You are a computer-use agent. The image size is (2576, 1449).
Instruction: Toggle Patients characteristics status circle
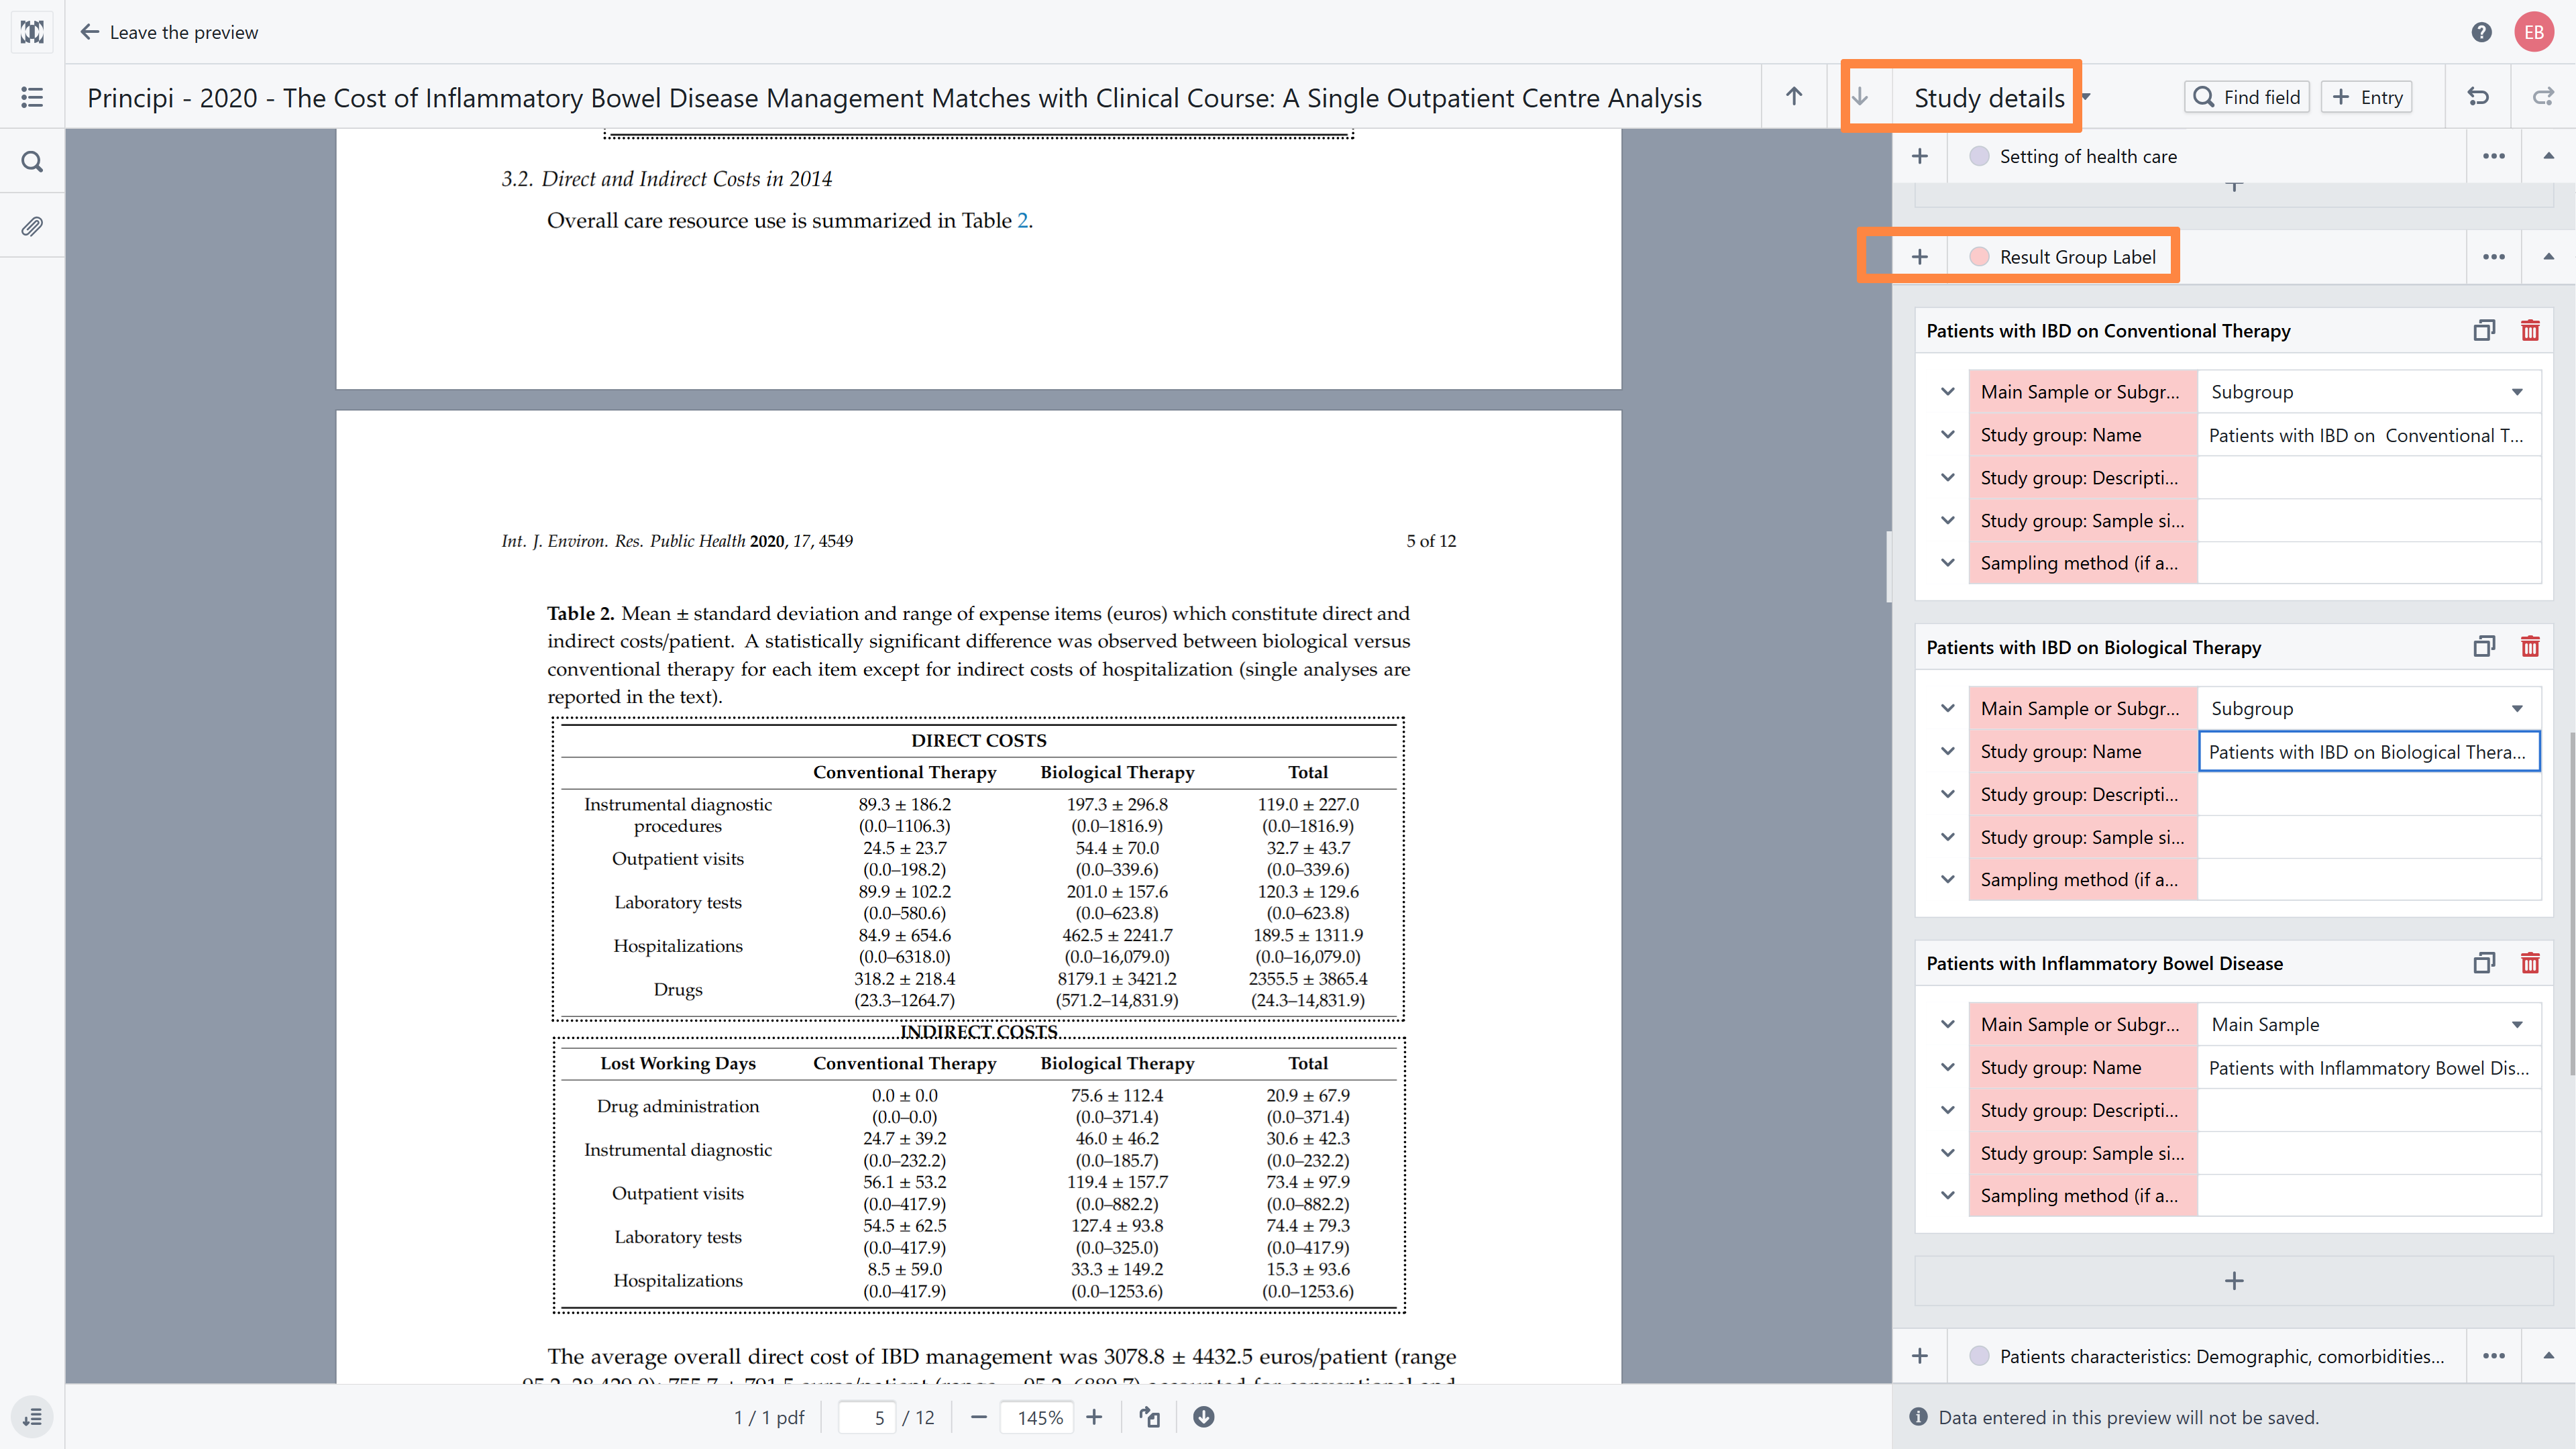point(1979,1356)
